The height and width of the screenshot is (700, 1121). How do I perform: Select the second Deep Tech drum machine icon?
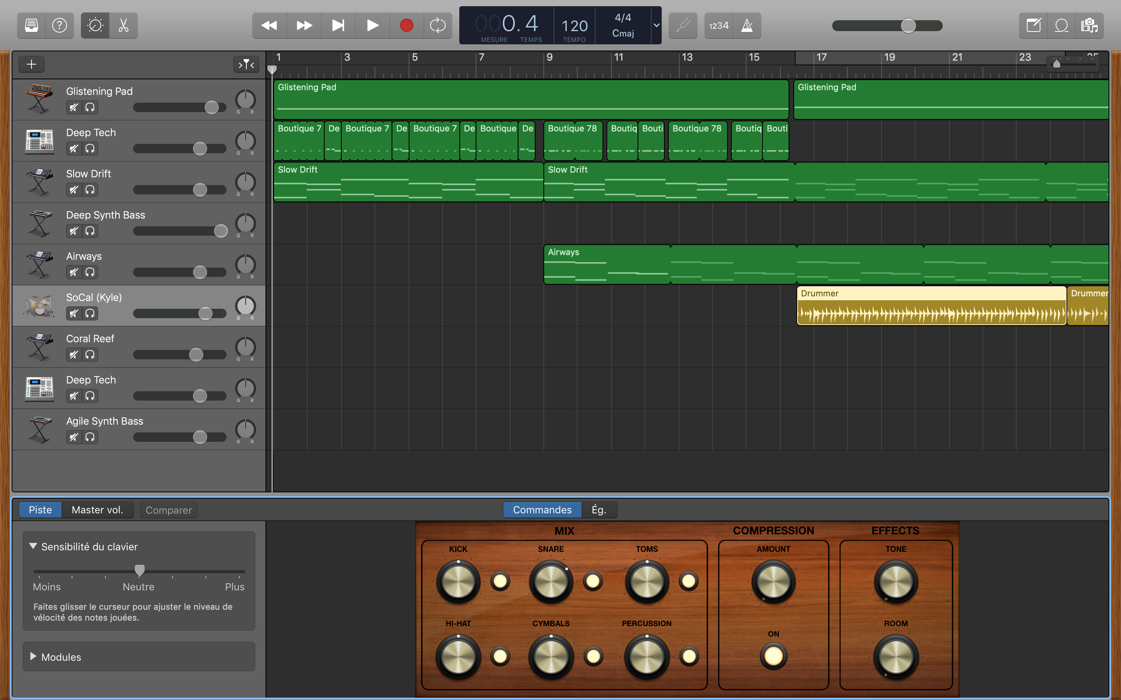click(39, 388)
